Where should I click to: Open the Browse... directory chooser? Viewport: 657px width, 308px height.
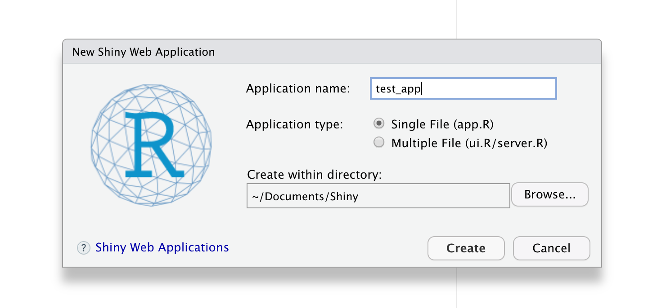550,194
